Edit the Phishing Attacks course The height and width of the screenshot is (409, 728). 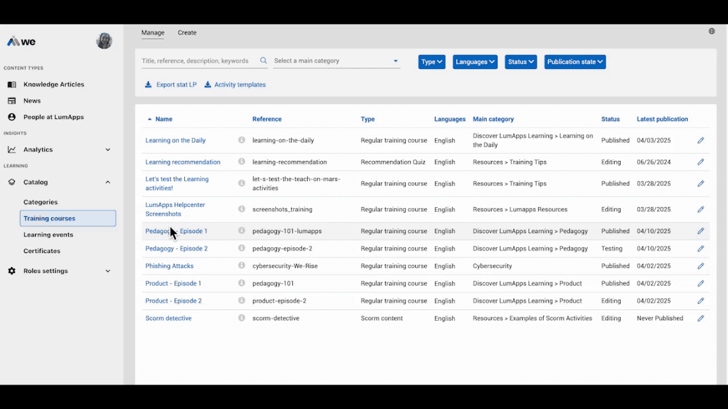(700, 266)
